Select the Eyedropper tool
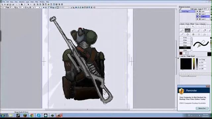The image size is (212, 119). 182,34
